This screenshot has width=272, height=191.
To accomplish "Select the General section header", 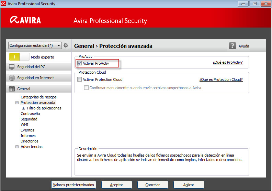I will pos(39,89).
